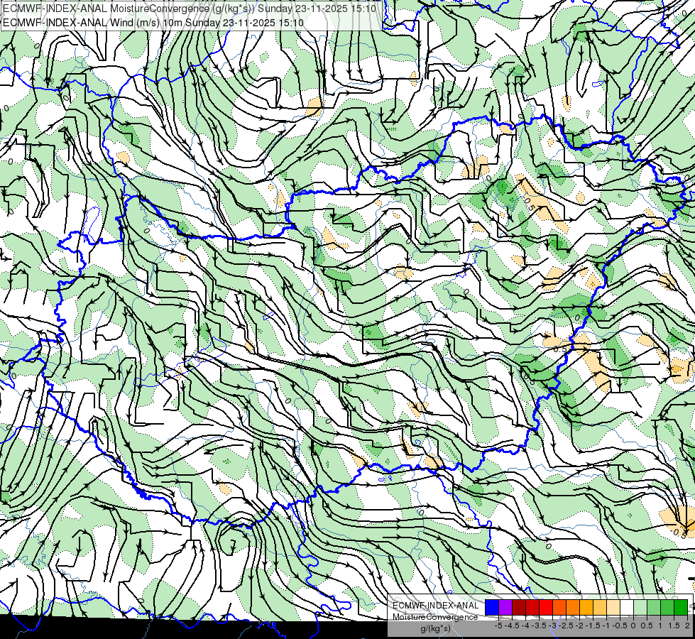Image resolution: width=695 pixels, height=639 pixels.
Task: Click the Wind (m/s) 10m title line
Action: pyautogui.click(x=153, y=22)
